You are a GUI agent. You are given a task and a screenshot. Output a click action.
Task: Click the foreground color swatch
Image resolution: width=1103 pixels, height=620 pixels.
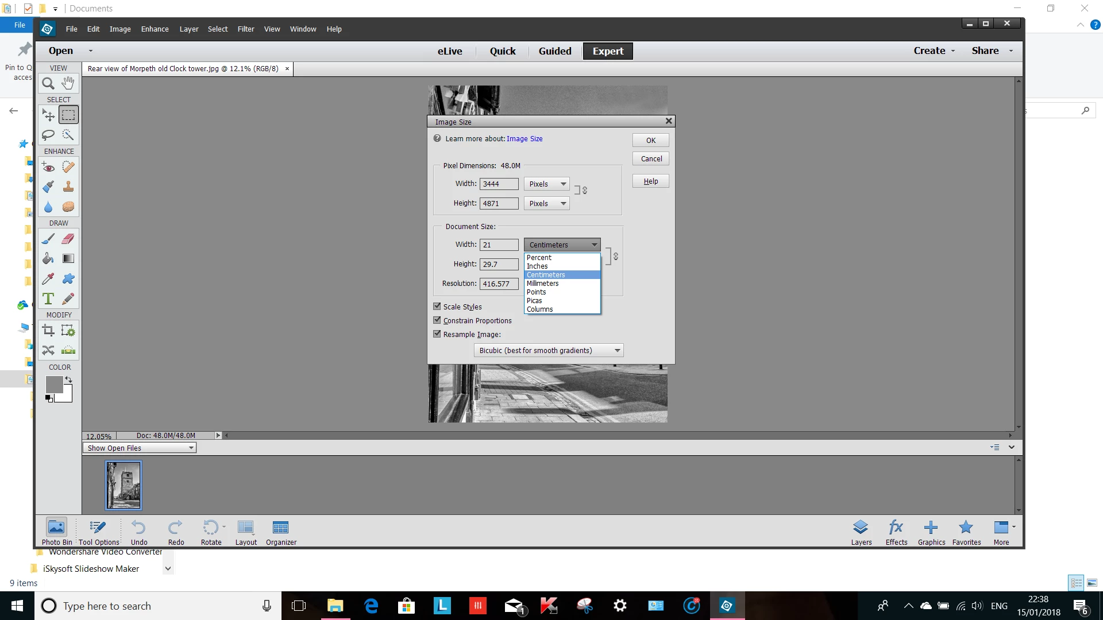(54, 385)
